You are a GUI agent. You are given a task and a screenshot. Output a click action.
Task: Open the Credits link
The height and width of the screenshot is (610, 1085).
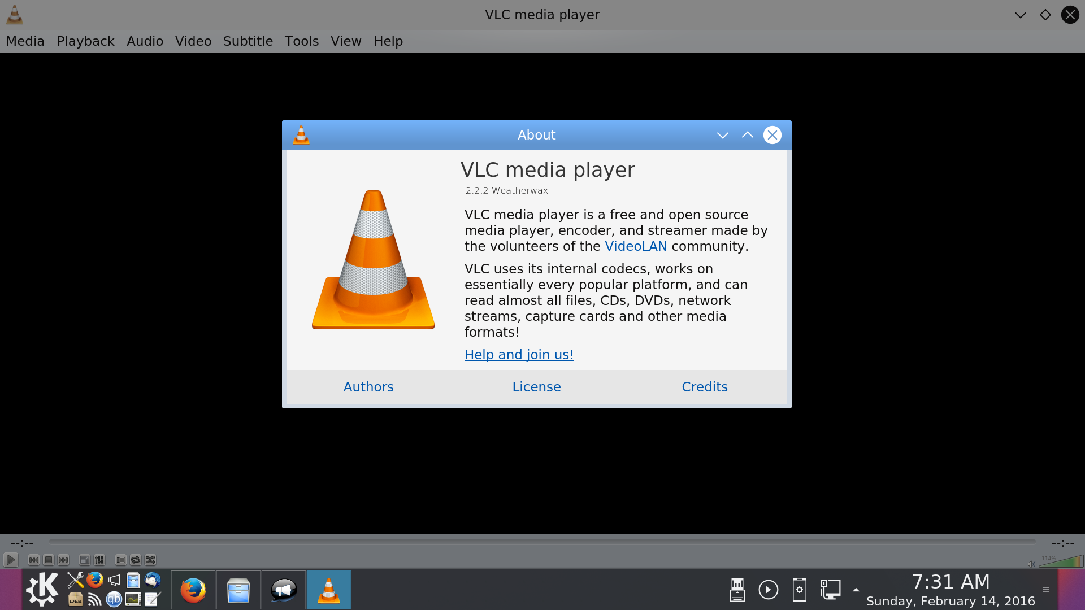coord(704,387)
